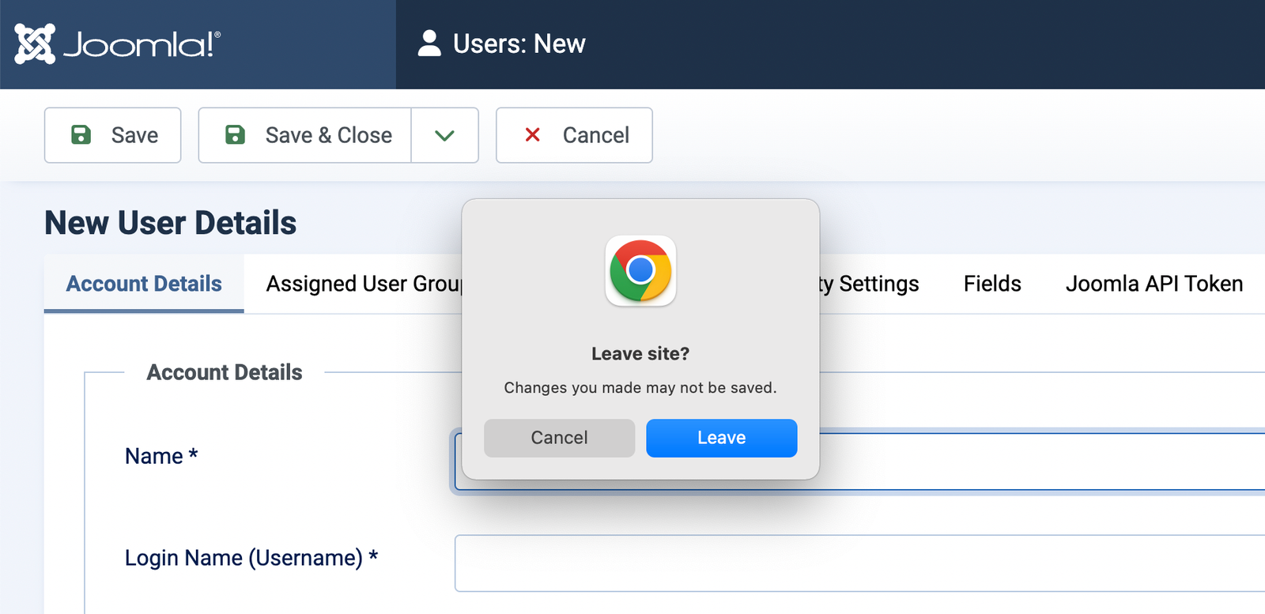Click the 'Changes you made may not be saved.' text
This screenshot has height=614, width=1265.
click(x=640, y=388)
